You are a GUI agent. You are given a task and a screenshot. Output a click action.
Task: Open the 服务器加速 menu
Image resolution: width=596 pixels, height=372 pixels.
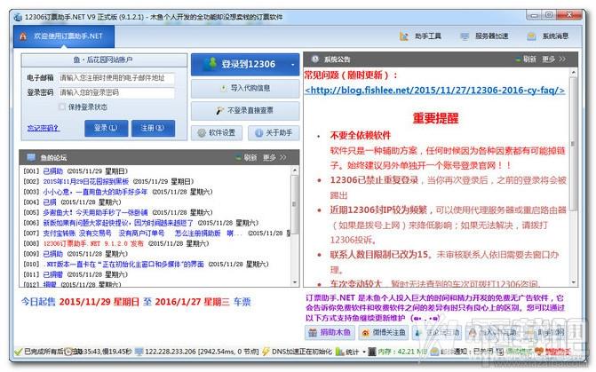pos(484,36)
